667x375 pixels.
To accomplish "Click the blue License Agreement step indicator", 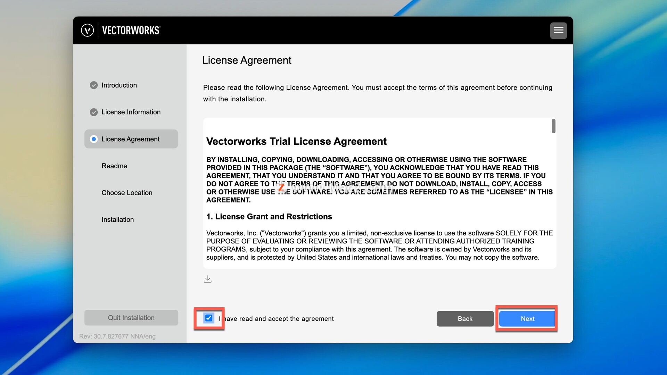I will (93, 139).
